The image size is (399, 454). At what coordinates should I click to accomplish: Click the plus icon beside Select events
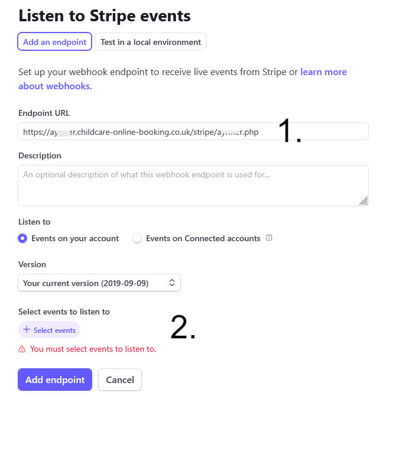click(x=27, y=330)
